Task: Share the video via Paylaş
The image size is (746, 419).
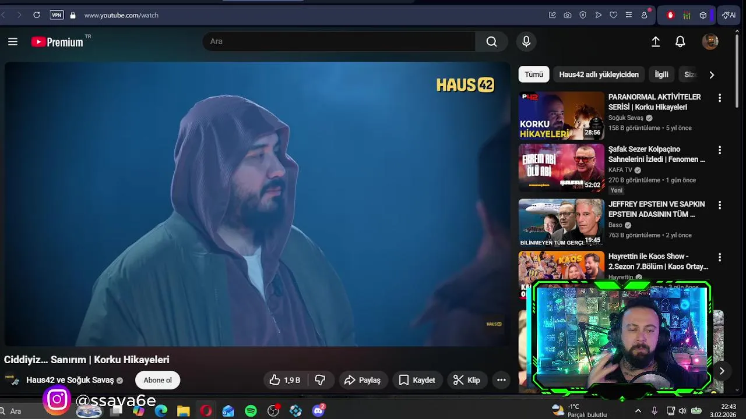Action: tap(362, 380)
